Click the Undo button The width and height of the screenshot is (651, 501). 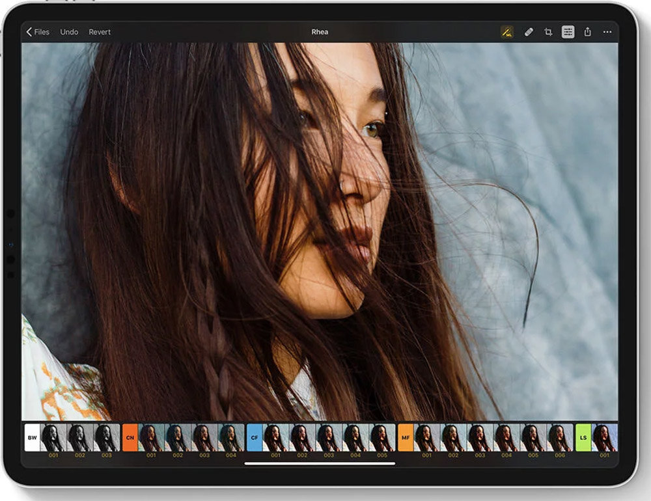point(69,32)
